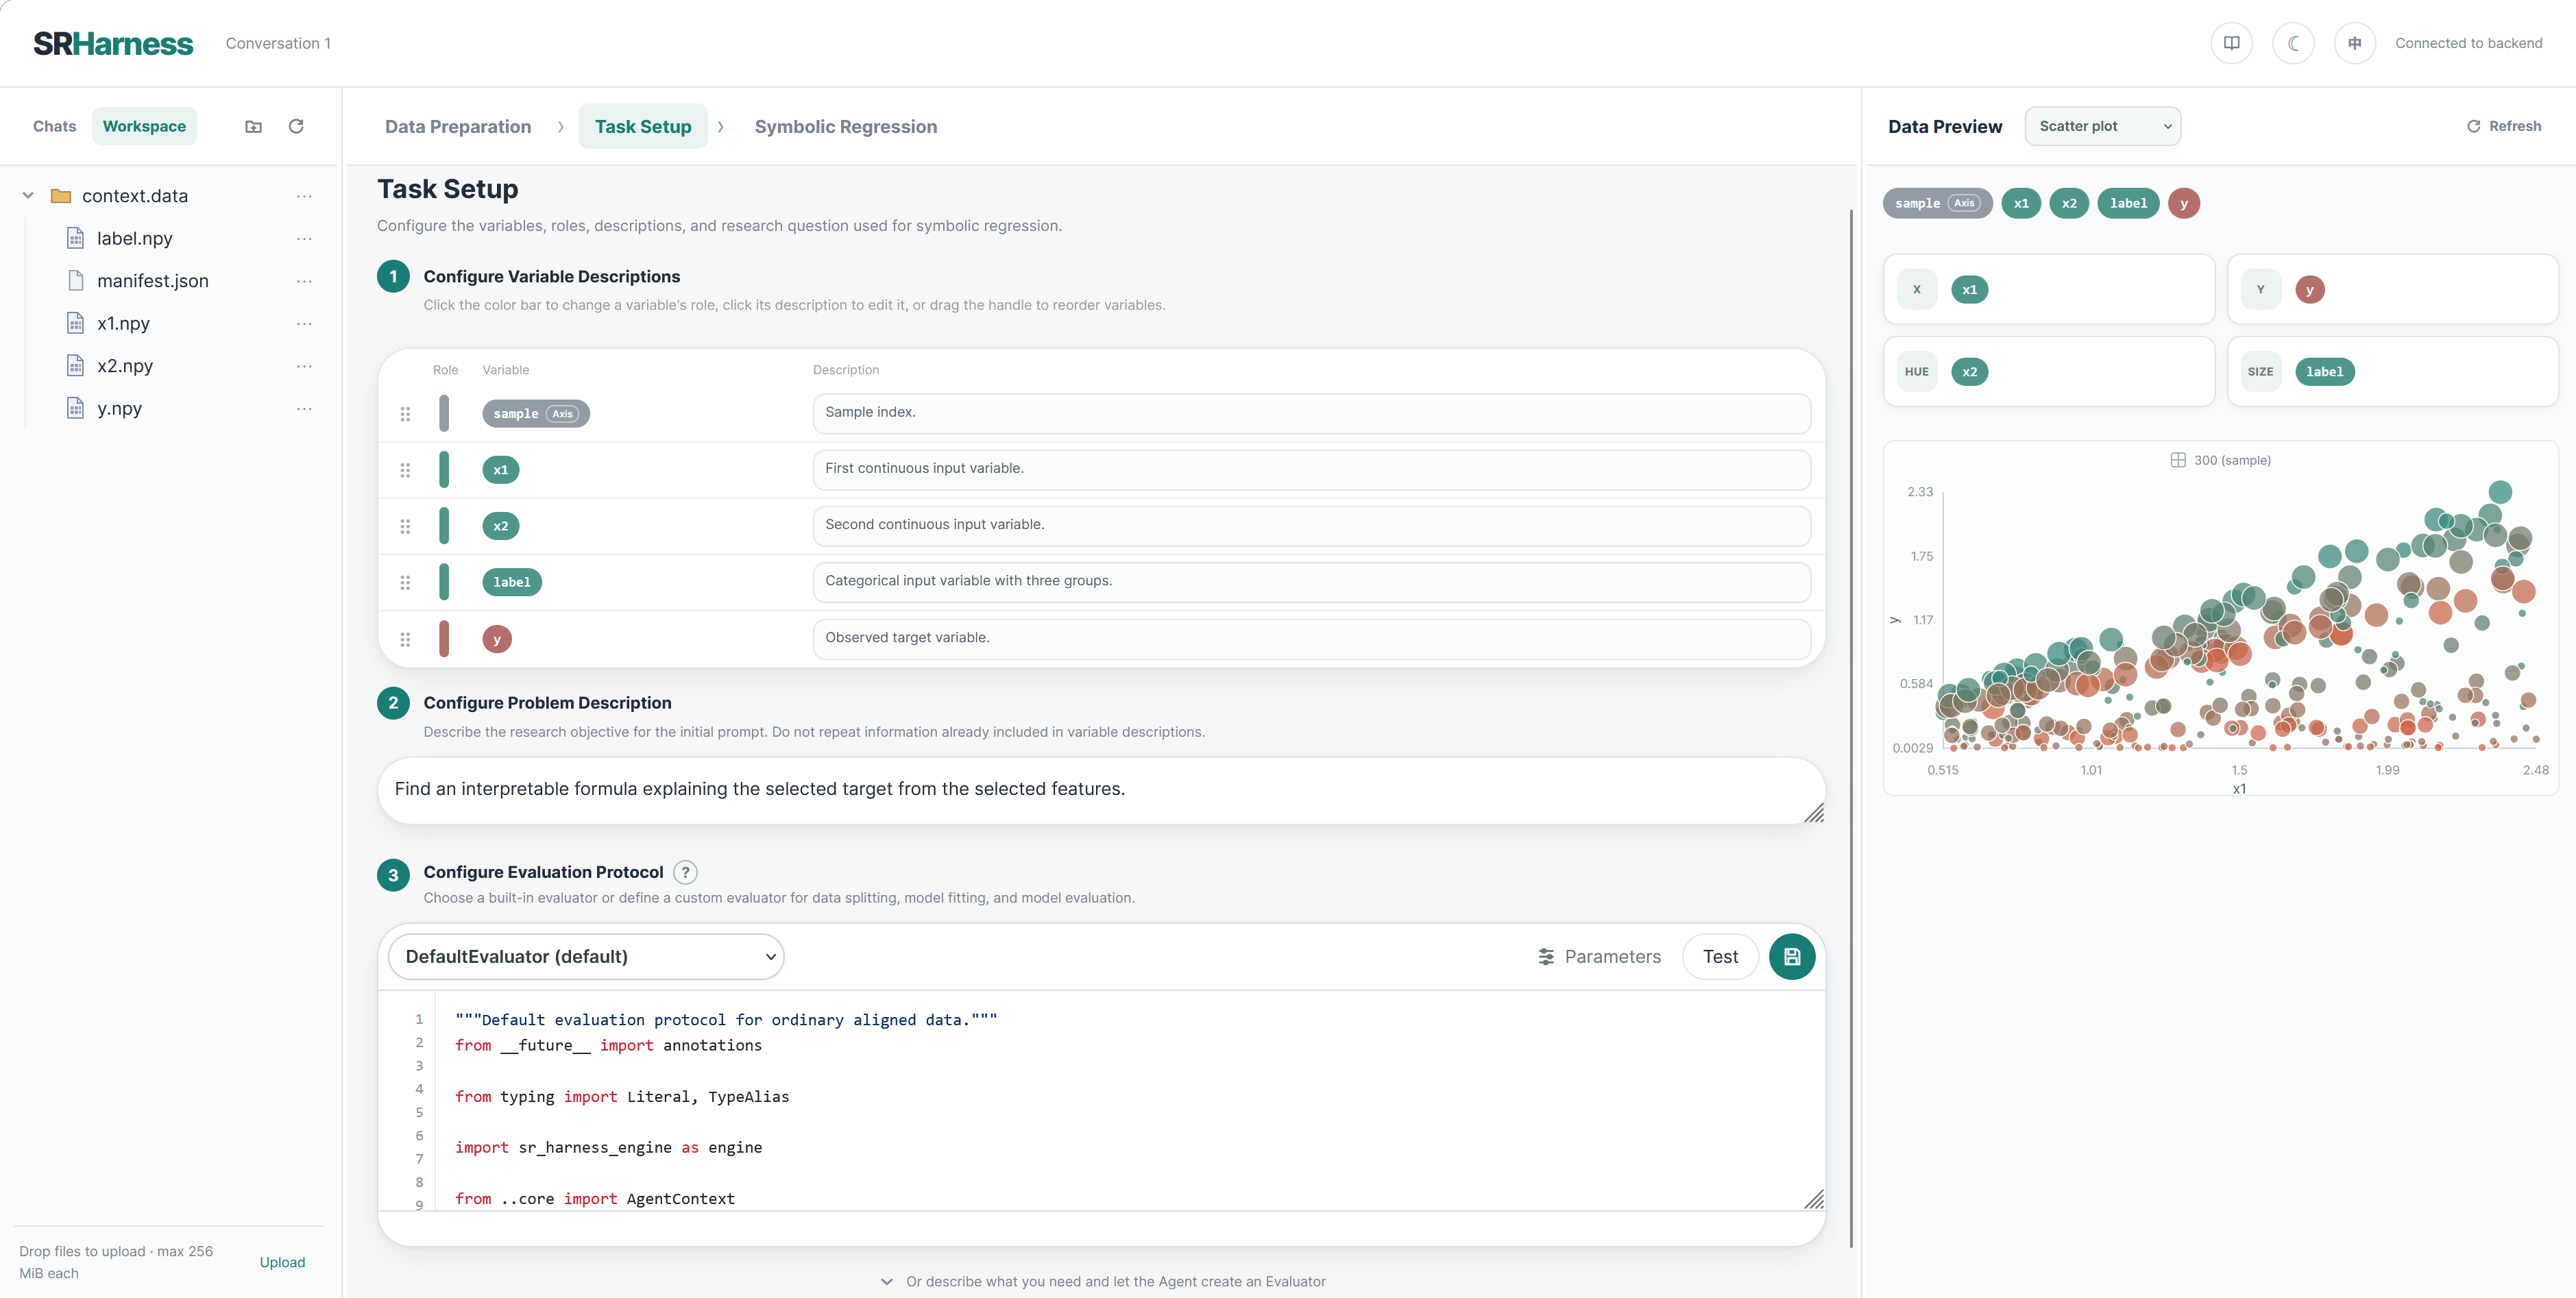Click the new folder icon in sidebar

pos(253,126)
